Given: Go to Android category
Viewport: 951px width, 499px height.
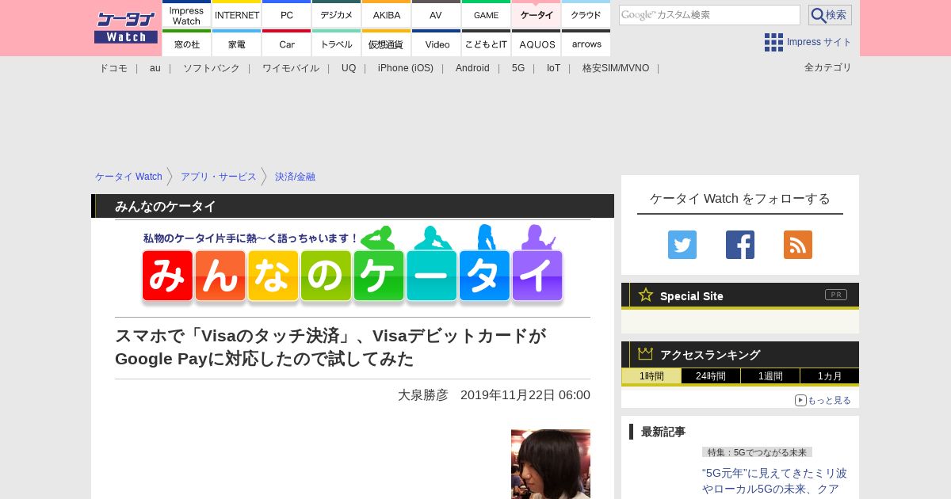Looking at the screenshot, I should (472, 68).
